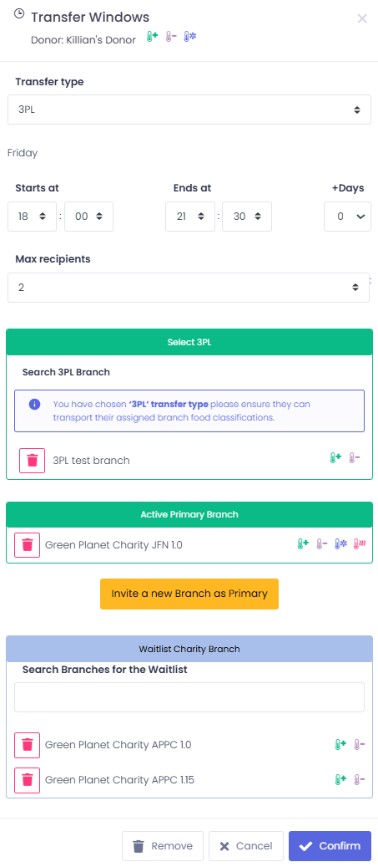This screenshot has width=378, height=867.
Task: Delete Green Planet Charity APPC 1.15 entry
Action: point(27,780)
